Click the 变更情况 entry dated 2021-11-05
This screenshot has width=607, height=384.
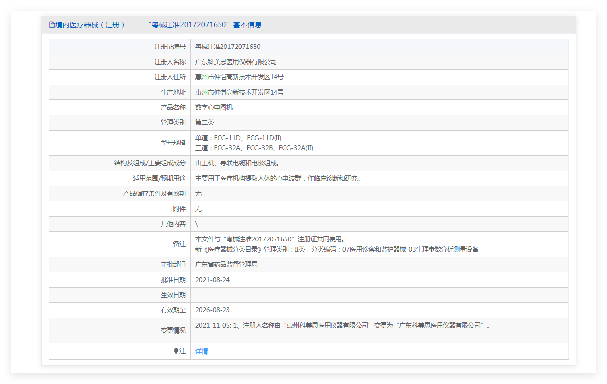point(342,325)
